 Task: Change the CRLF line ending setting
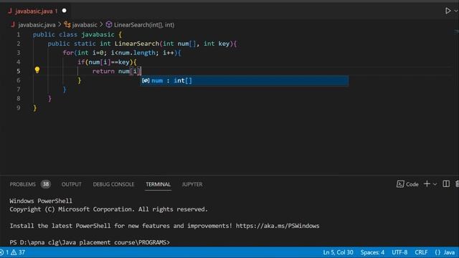click(x=421, y=252)
